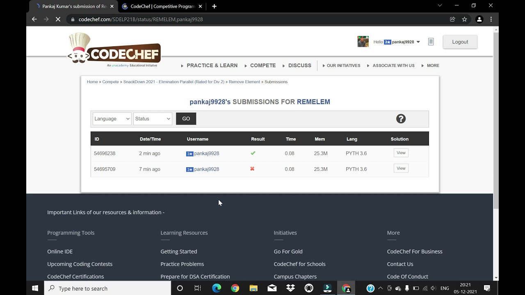The image size is (525, 295).
Task: Open CodeChef For Business footer link
Action: pyautogui.click(x=415, y=252)
